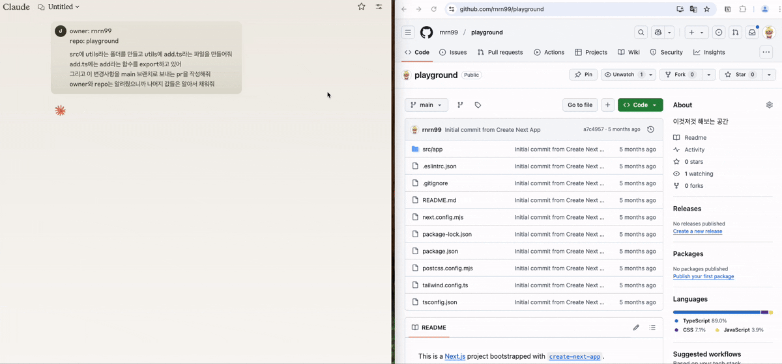Click browser back arrow
The image size is (782, 364).
point(403,9)
